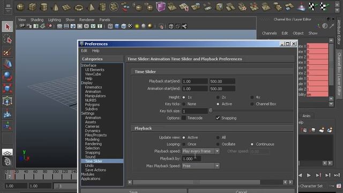This screenshot has height=193, width=343.
Task: Select the Scale tool cube icon
Action: point(8,88)
